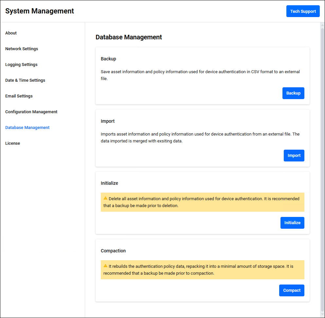Select Date & Time Settings

[x=25, y=80]
